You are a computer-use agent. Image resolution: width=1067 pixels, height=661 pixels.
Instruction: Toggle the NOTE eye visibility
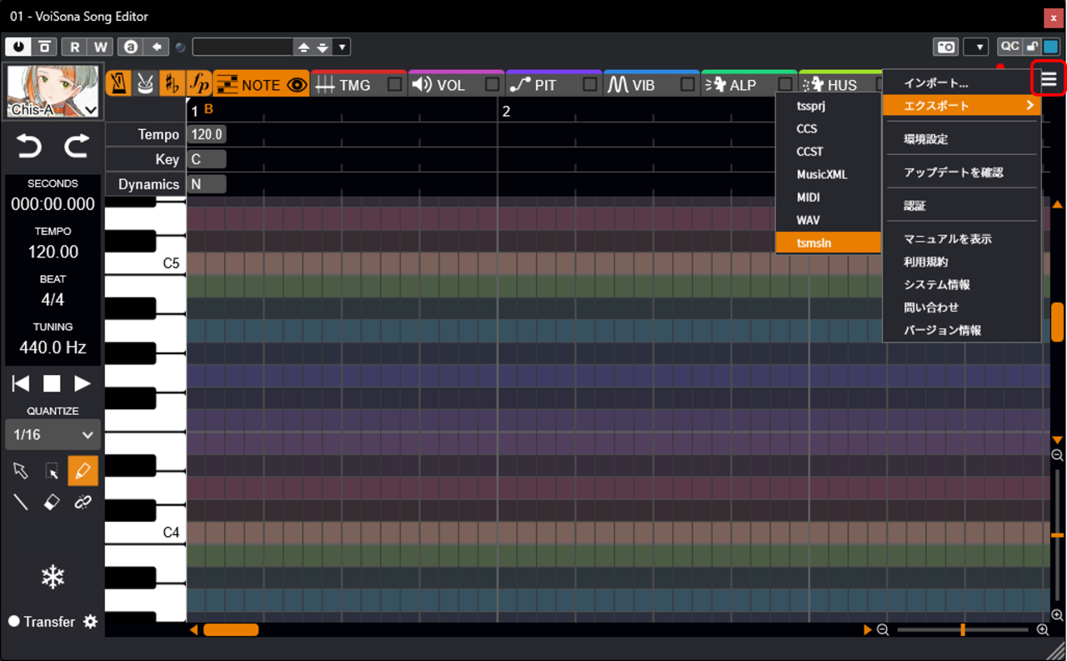pyautogui.click(x=296, y=85)
